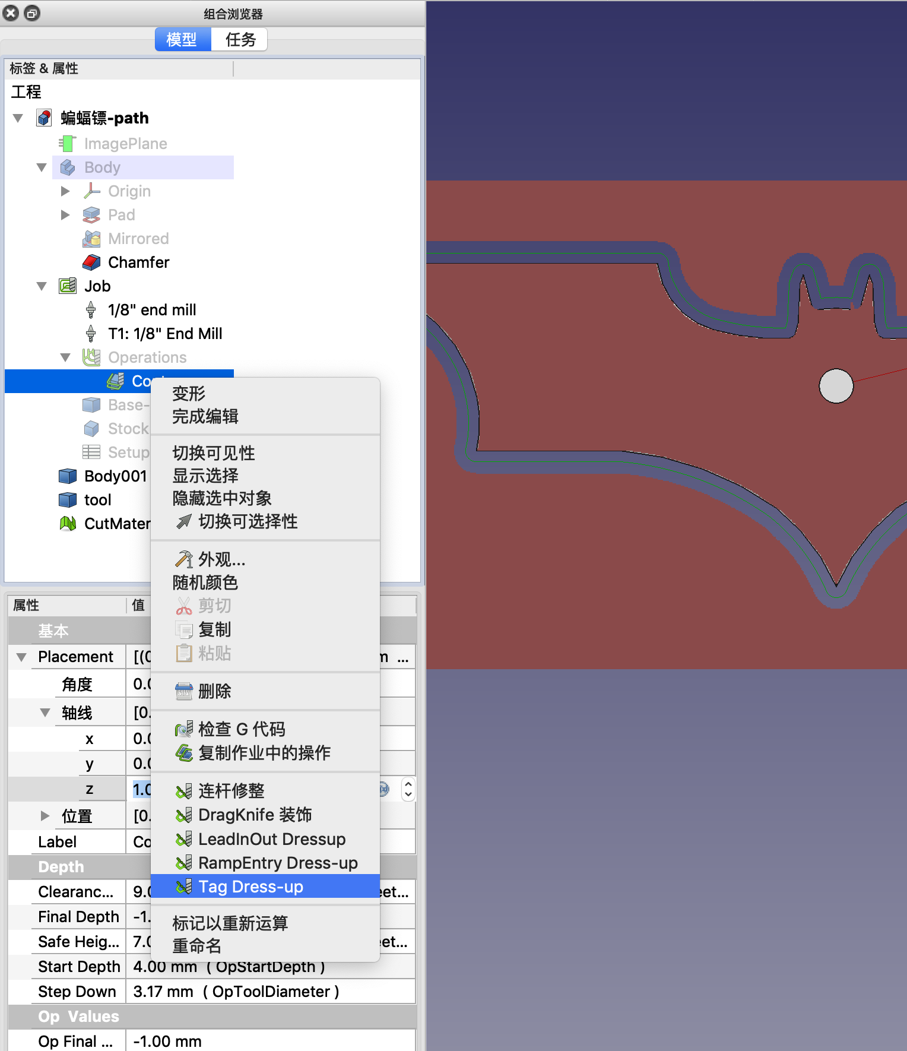Choose 检查 G 代码 in context menu
Image resolution: width=907 pixels, height=1051 pixels.
point(265,729)
